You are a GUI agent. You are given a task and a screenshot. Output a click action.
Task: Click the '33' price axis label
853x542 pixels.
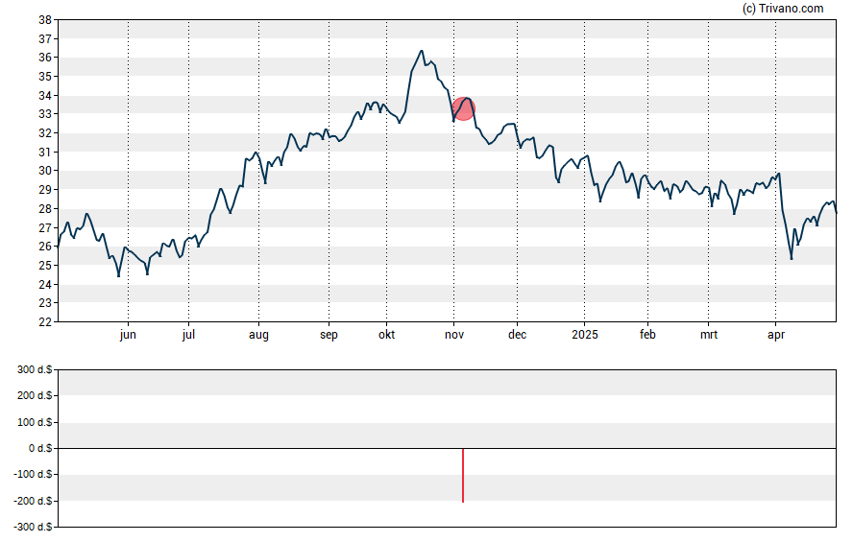point(45,114)
